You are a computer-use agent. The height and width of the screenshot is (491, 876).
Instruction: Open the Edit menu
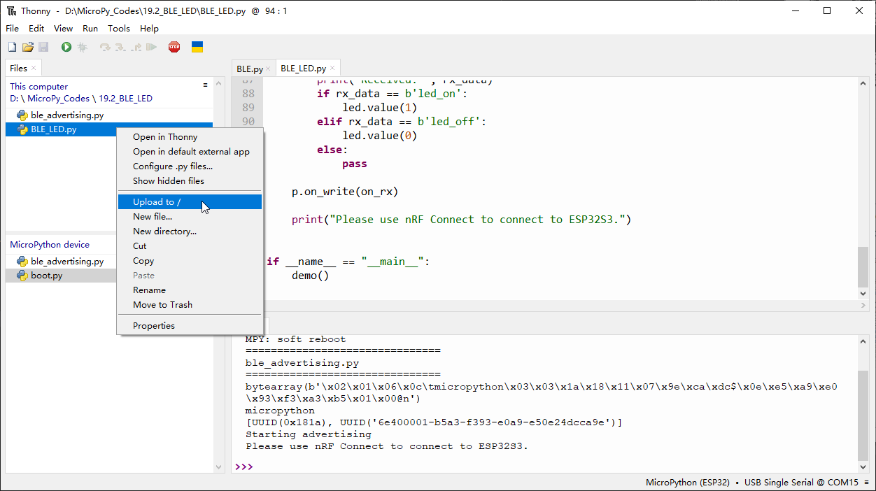click(36, 29)
